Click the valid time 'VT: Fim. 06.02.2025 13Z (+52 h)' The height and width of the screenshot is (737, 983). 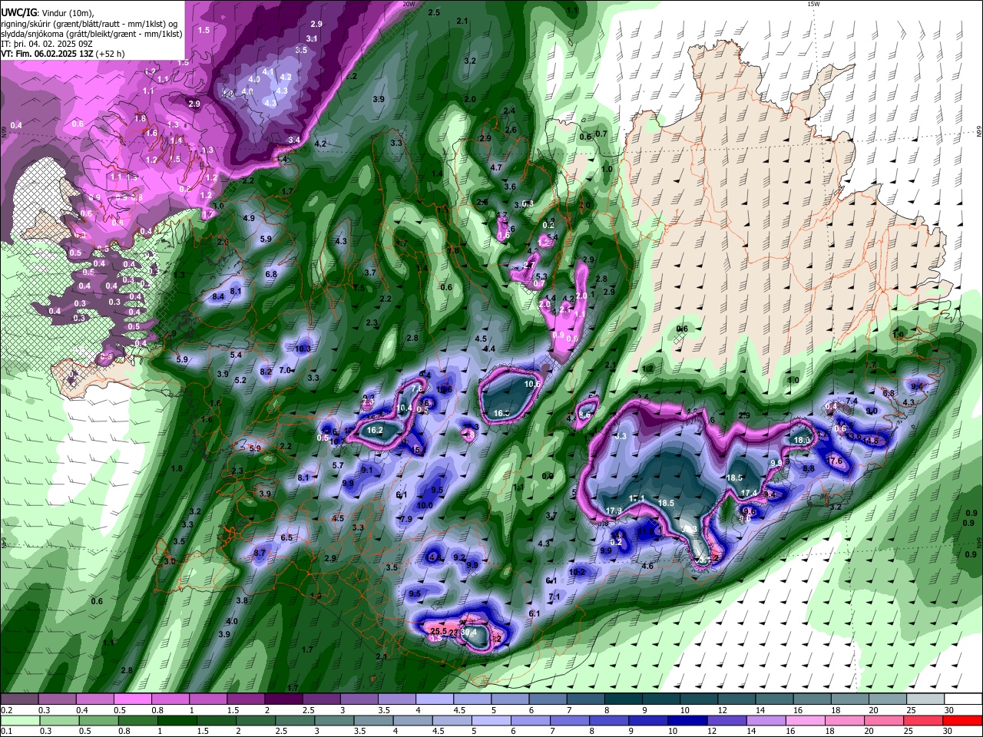tap(63, 54)
